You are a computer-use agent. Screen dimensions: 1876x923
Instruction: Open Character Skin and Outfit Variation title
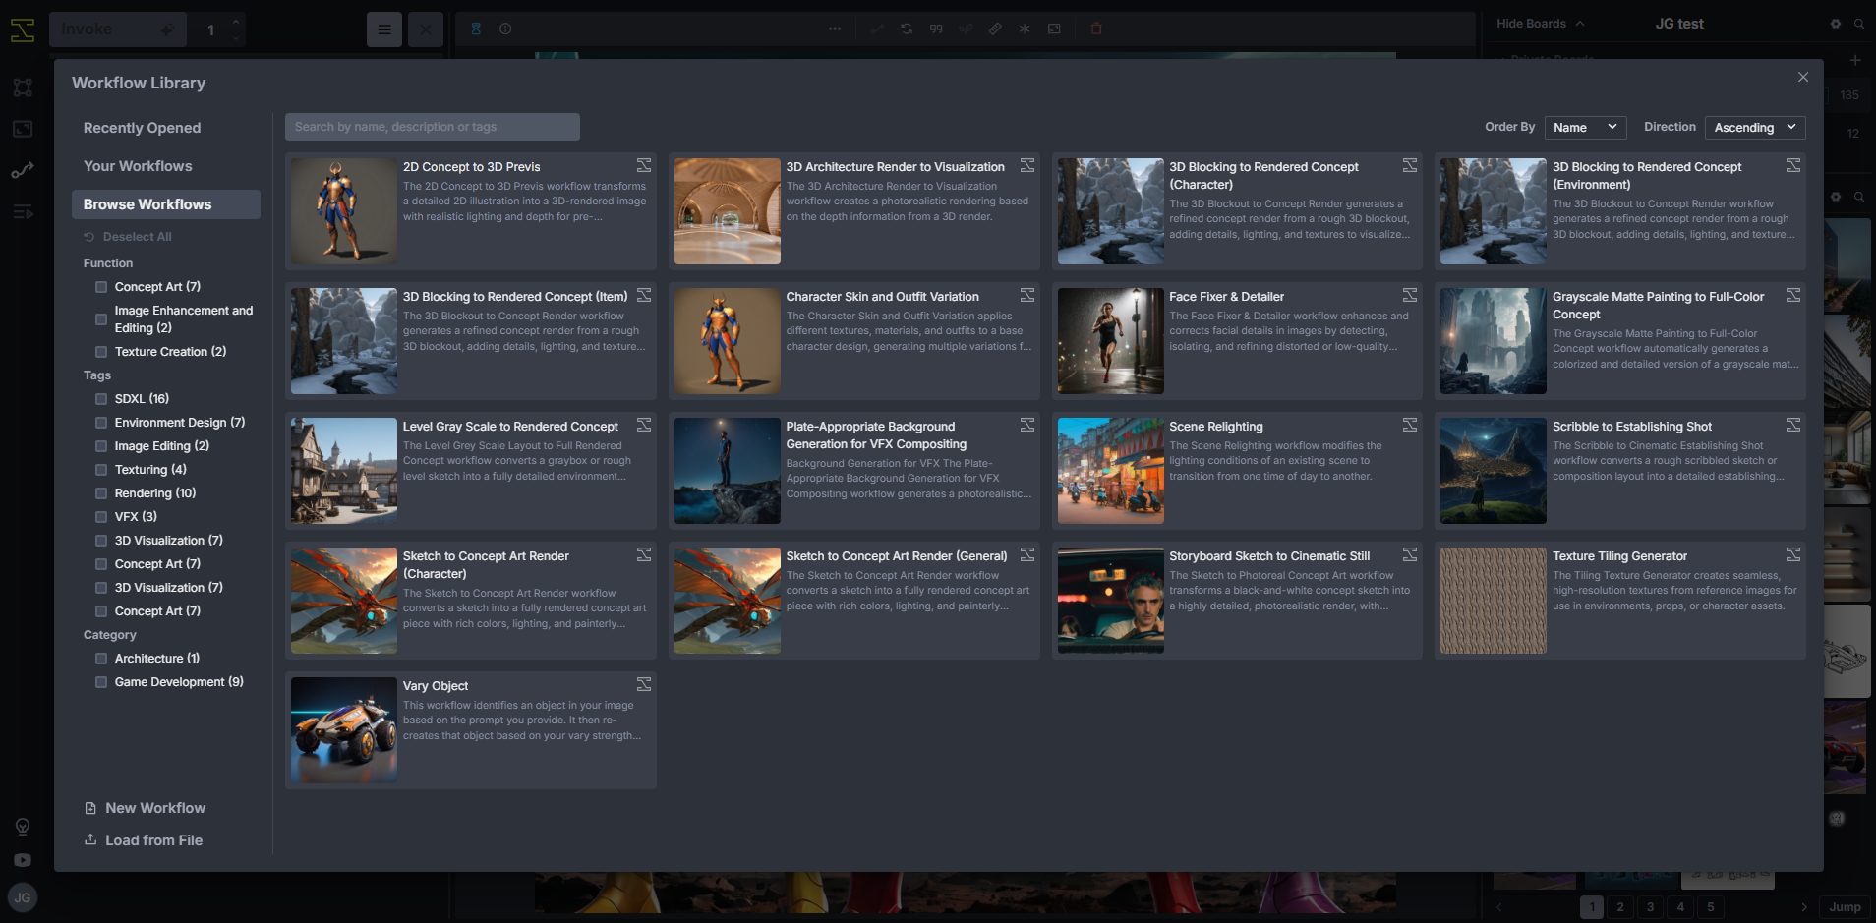pyautogui.click(x=883, y=297)
